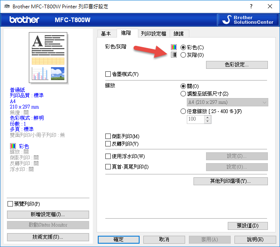Screen dimensions: 280x247
Task: Click 列印品質 : 標準 summary text
Action: [x=27, y=96]
